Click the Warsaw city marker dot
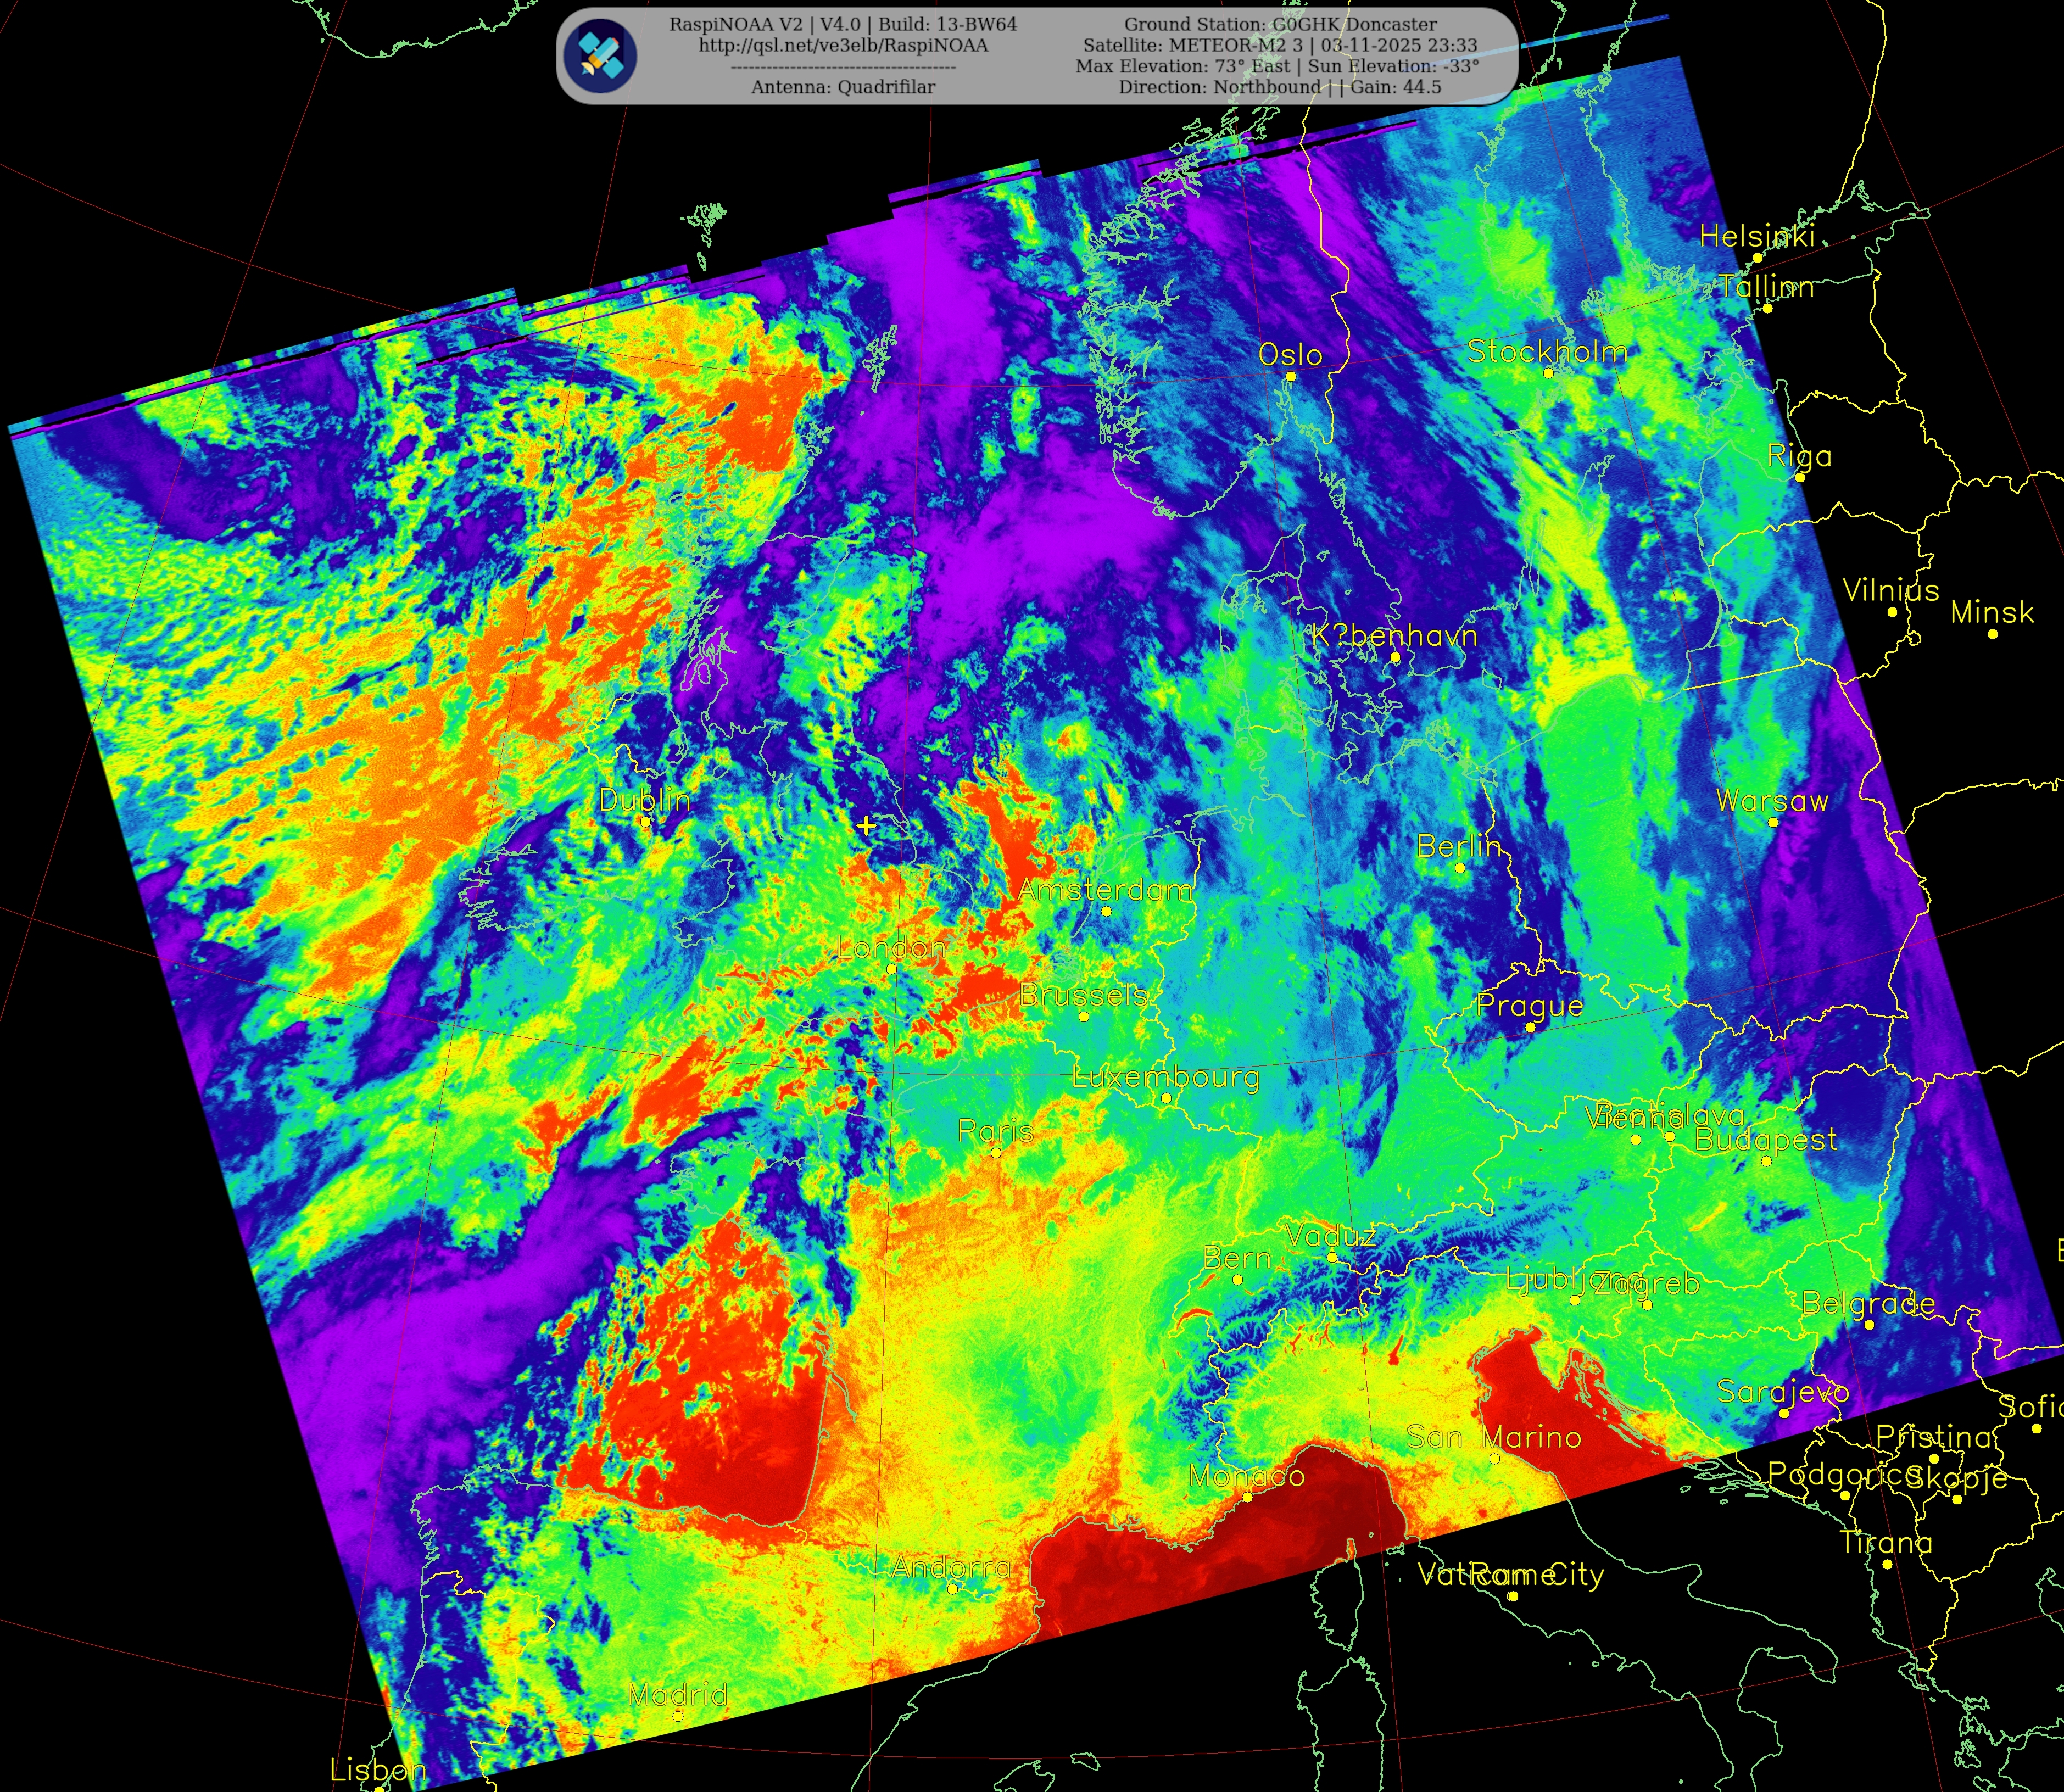2064x1792 pixels. pyautogui.click(x=1773, y=822)
